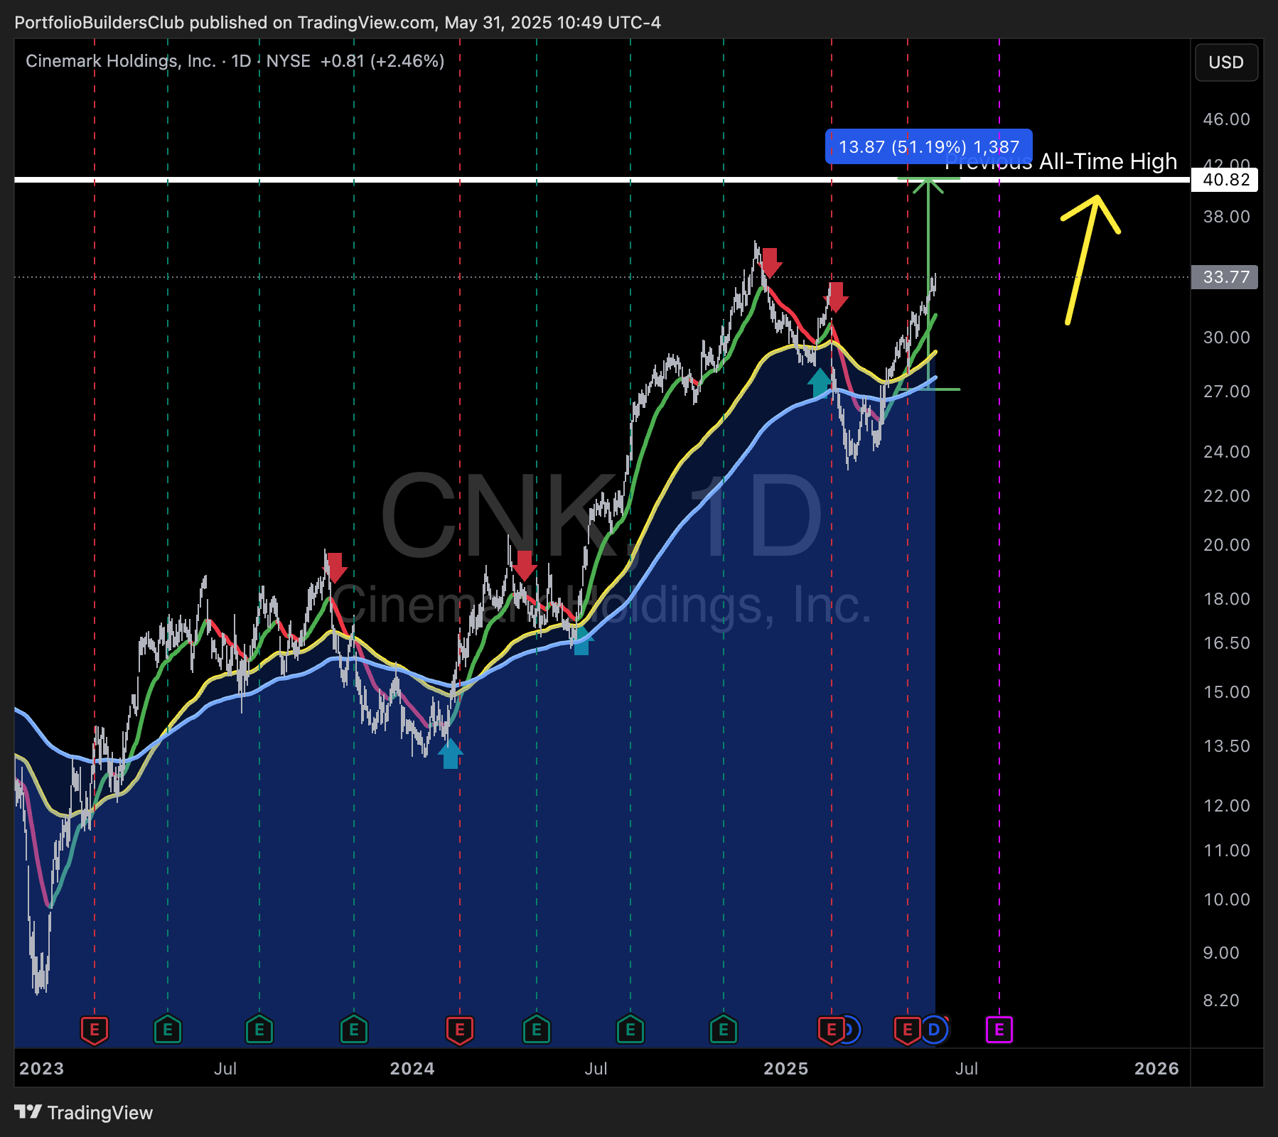Click the 24.00 price axis value
Viewport: 1278px width, 1137px height.
[x=1226, y=452]
